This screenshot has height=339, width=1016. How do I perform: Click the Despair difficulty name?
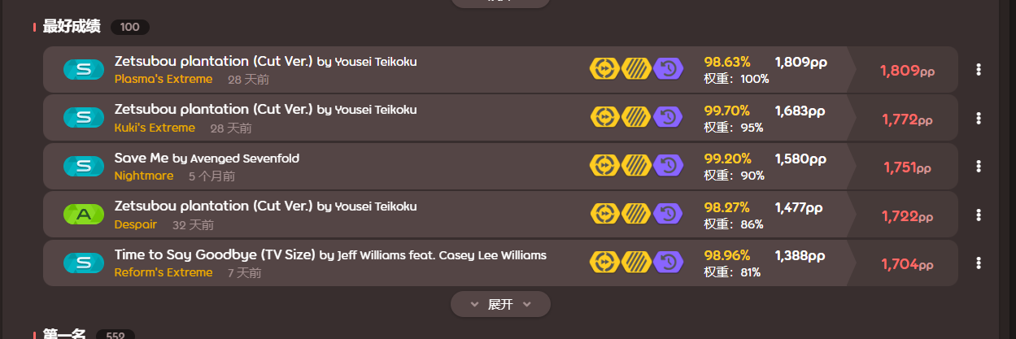[136, 224]
